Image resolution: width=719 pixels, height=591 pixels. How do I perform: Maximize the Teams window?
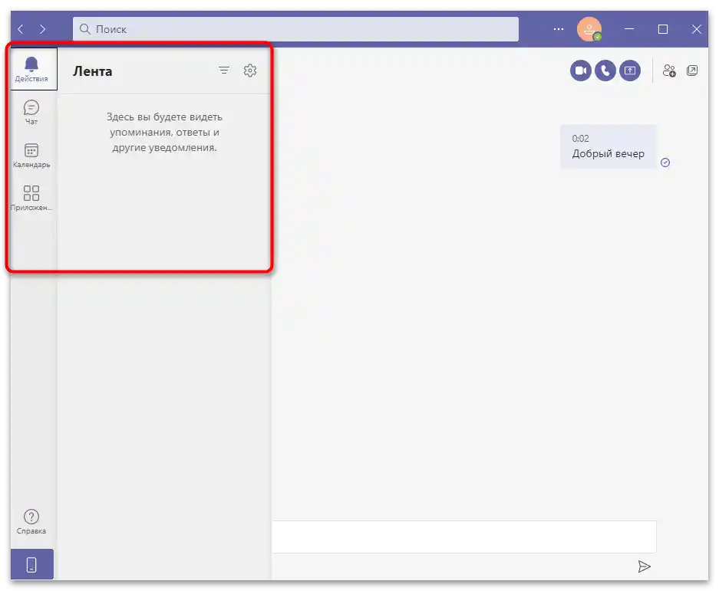(662, 29)
